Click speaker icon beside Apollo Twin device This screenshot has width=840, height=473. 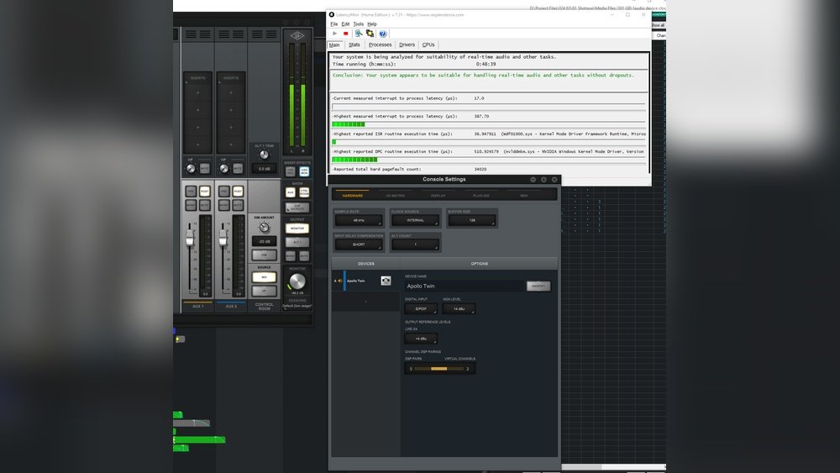340,281
